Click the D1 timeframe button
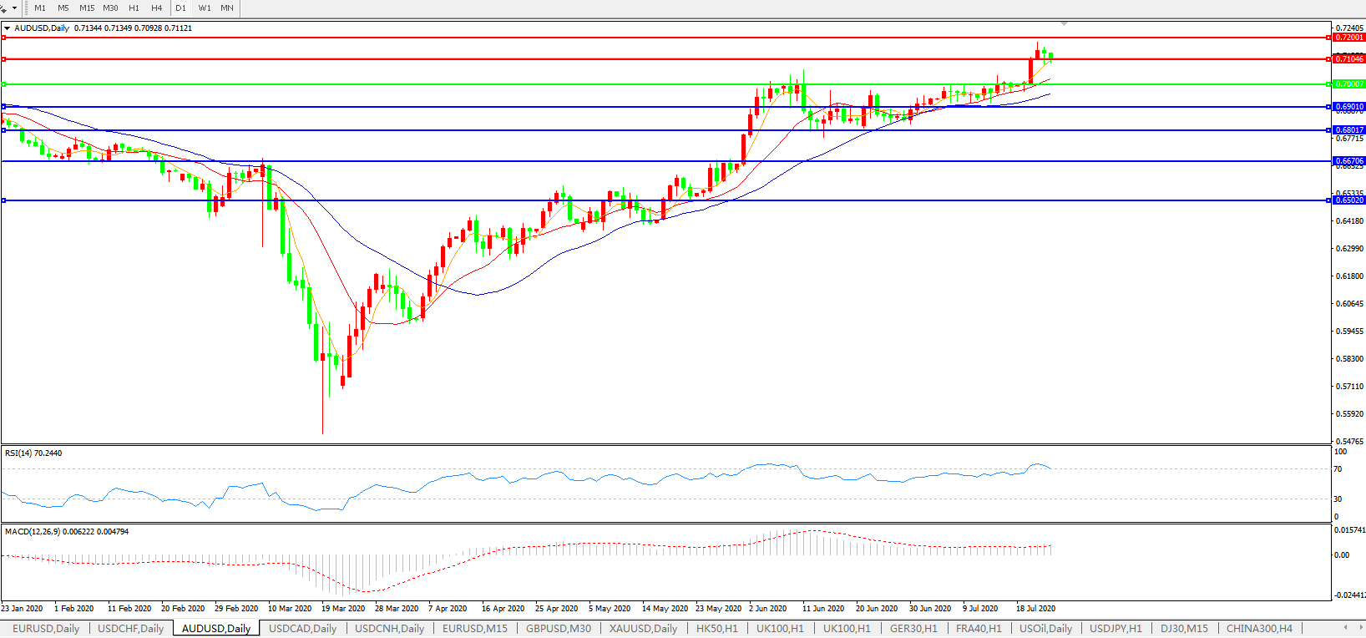 click(180, 8)
